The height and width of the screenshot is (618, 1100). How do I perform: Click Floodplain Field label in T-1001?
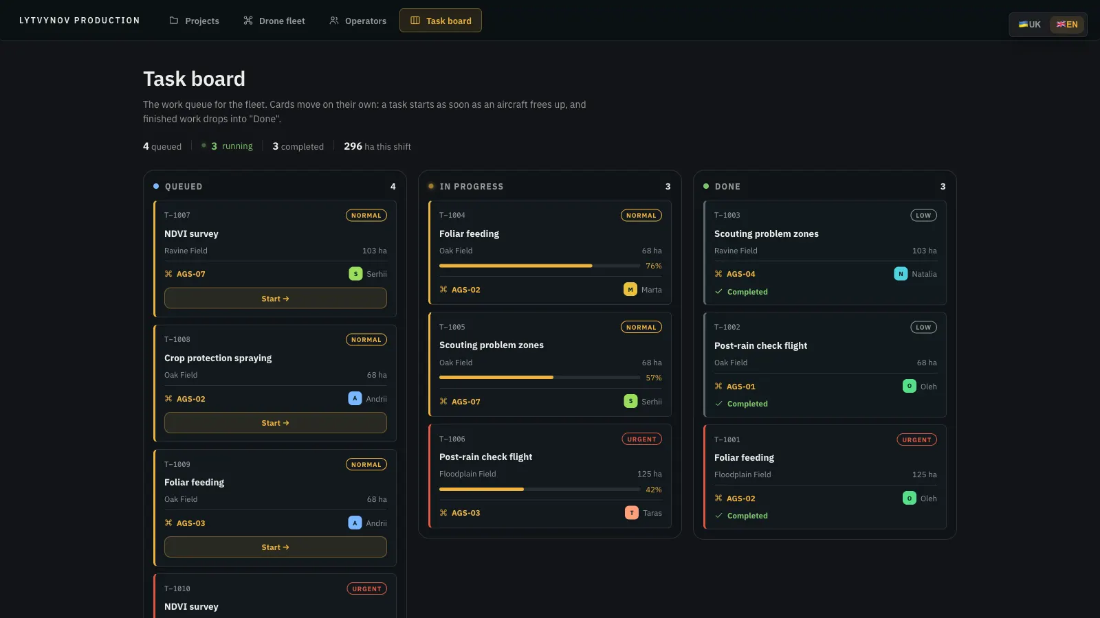tap(742, 474)
